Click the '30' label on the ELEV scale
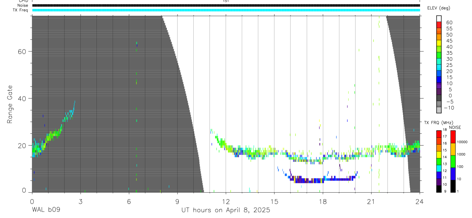The width and height of the screenshot is (472, 218). coord(449,59)
